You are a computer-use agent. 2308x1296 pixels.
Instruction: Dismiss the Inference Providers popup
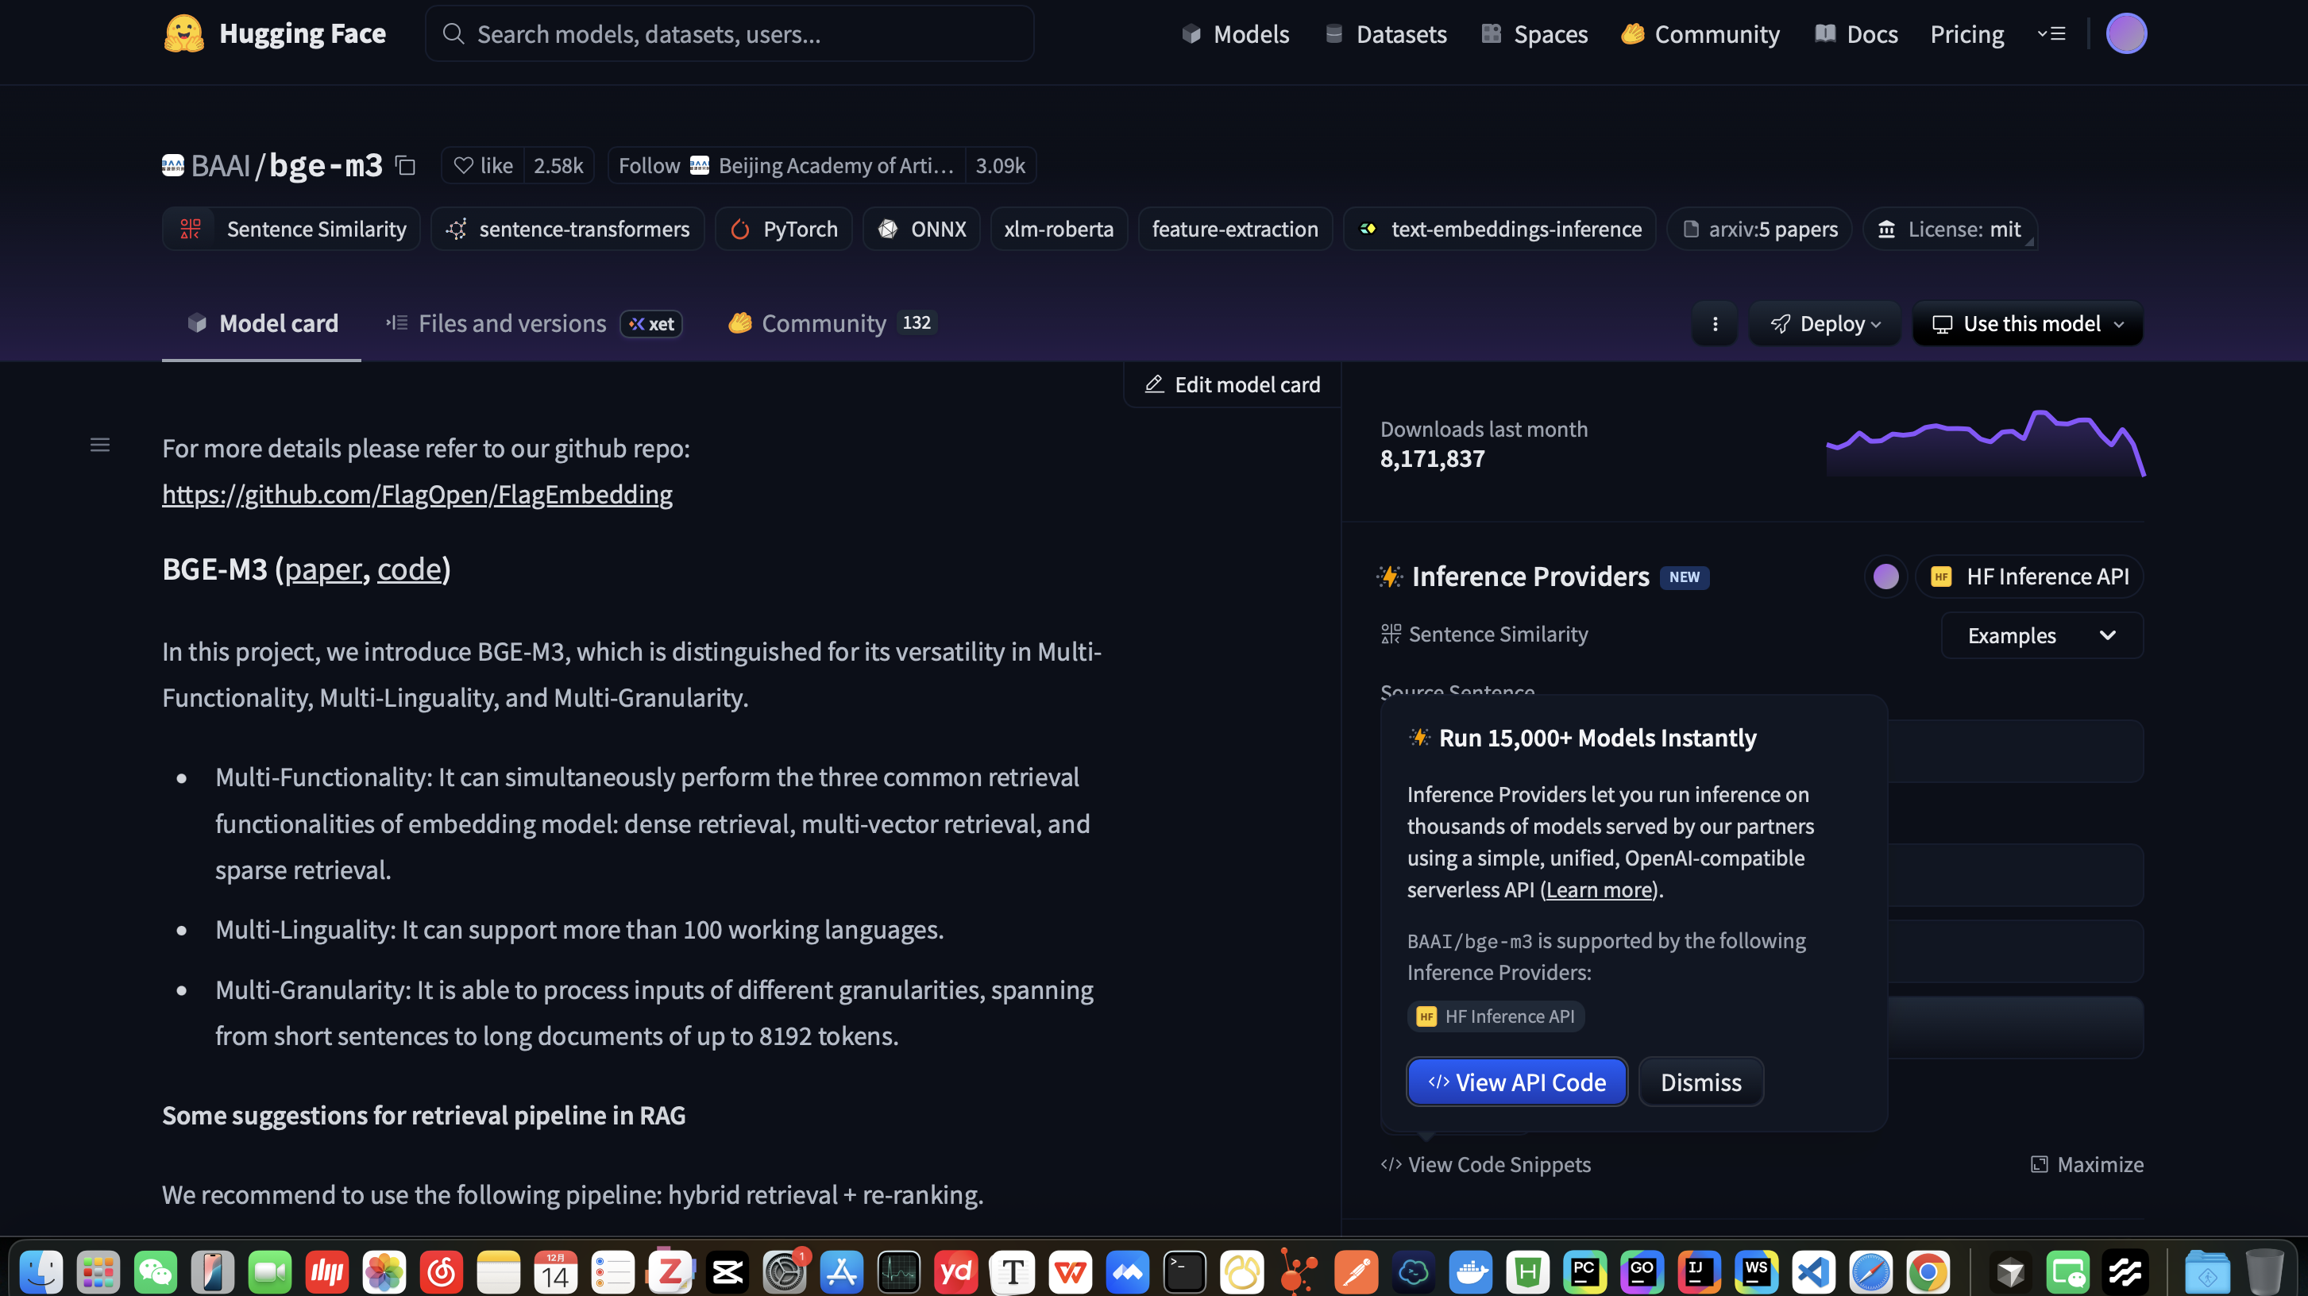tap(1700, 1082)
